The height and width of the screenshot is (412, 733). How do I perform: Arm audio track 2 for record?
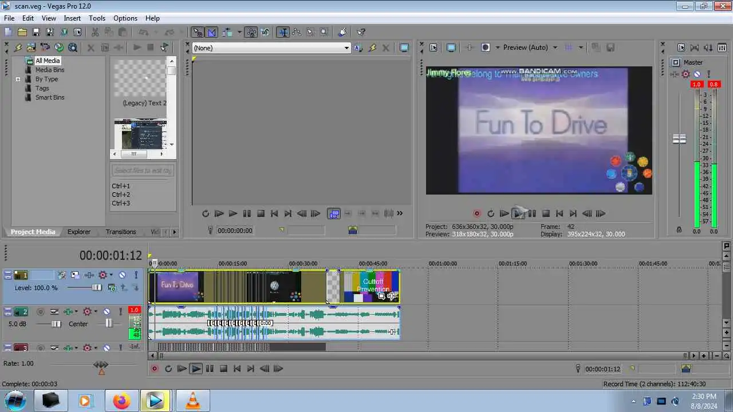click(x=40, y=312)
